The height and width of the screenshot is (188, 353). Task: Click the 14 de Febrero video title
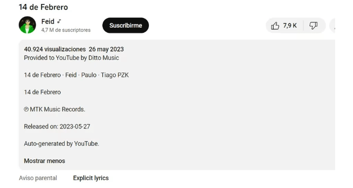point(43,7)
